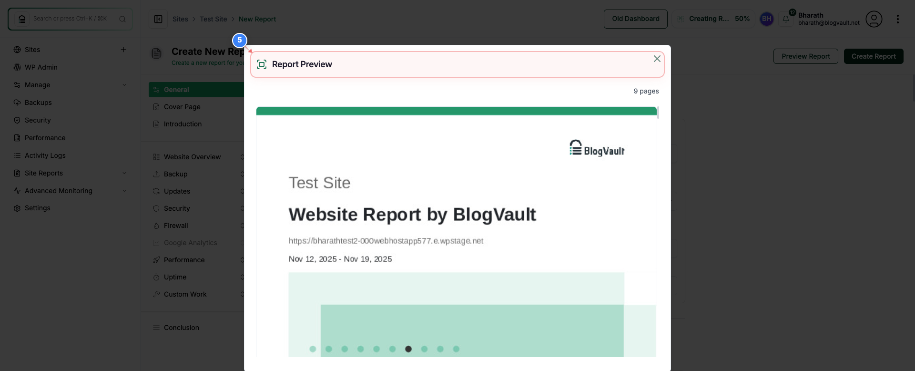Click the Advanced Monitoring pulse icon
Viewport: 915px width, 371px height.
point(17,191)
